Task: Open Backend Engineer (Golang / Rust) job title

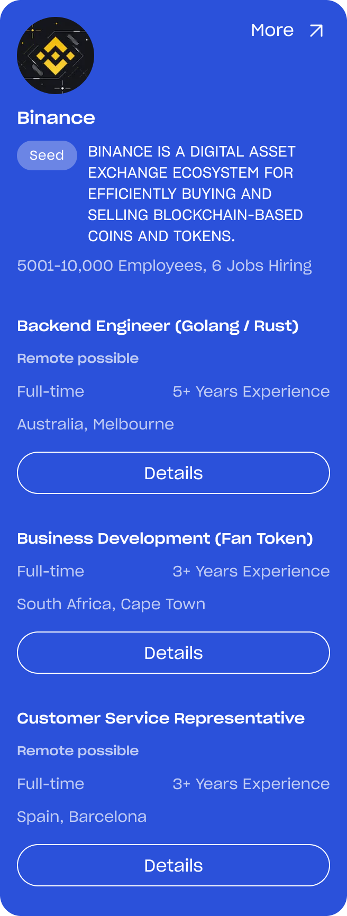Action: tap(158, 326)
